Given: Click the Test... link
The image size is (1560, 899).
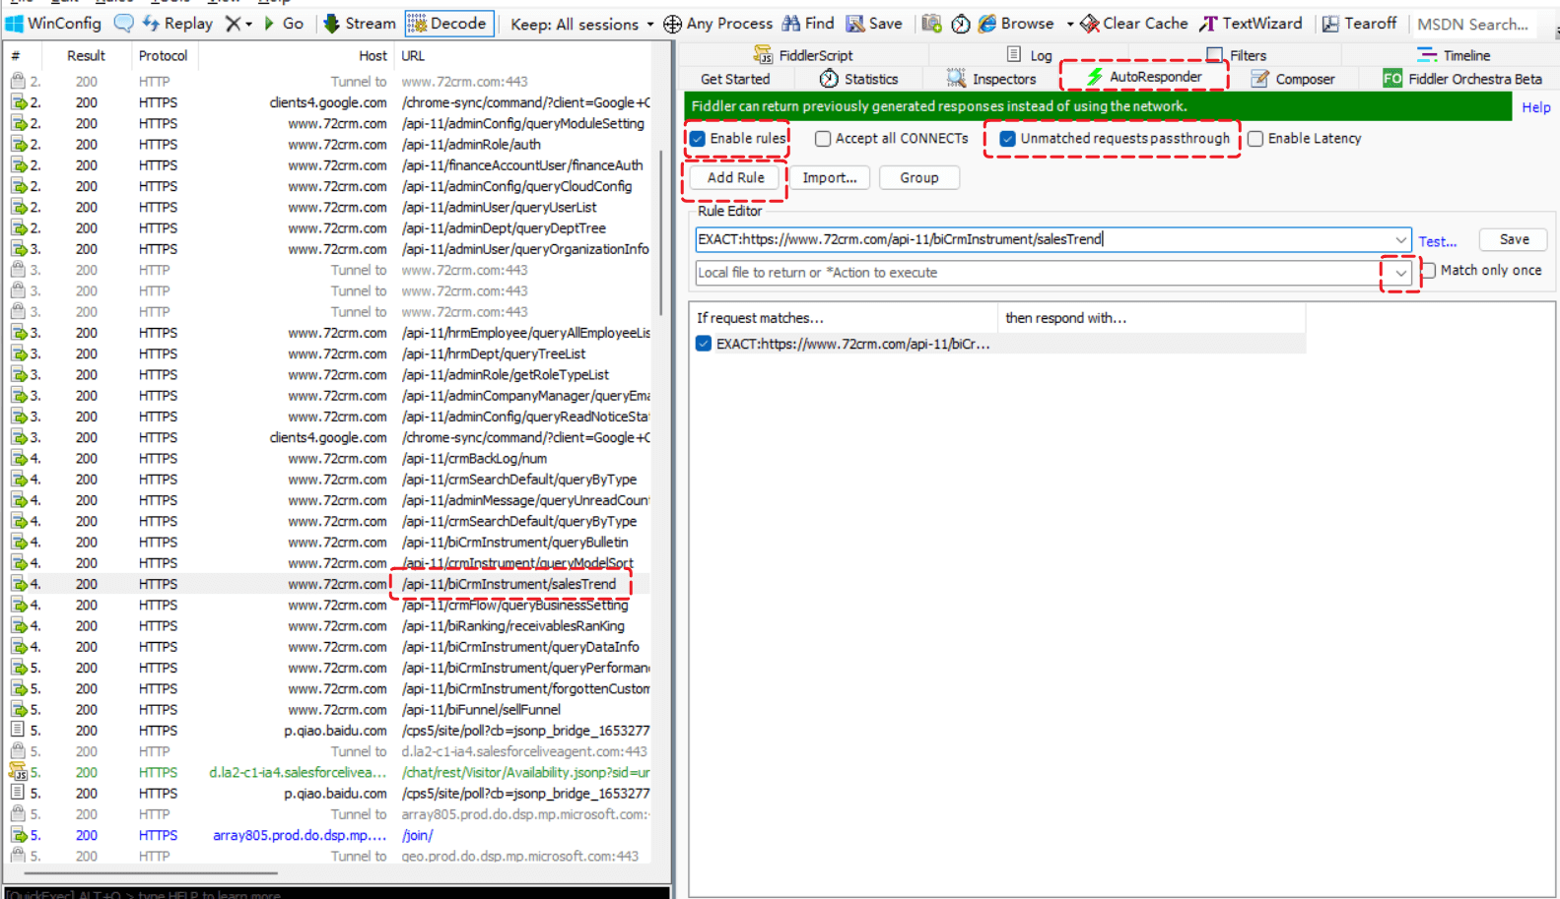Looking at the screenshot, I should point(1438,241).
